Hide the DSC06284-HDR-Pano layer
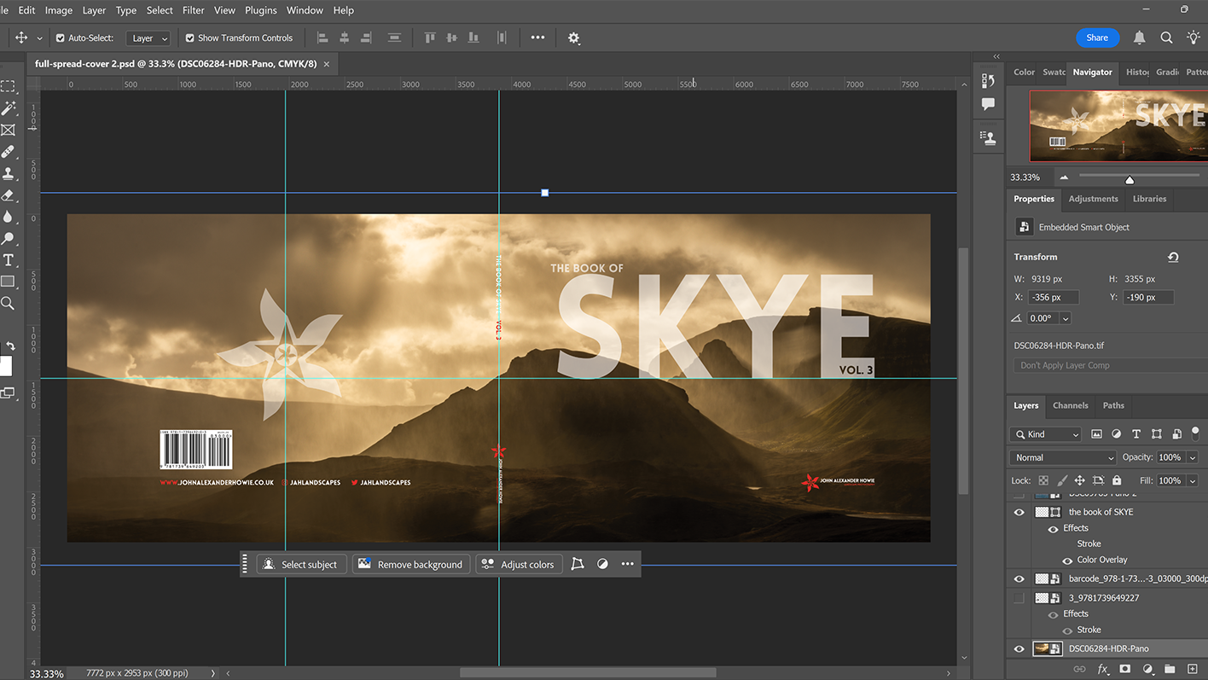 (1019, 649)
